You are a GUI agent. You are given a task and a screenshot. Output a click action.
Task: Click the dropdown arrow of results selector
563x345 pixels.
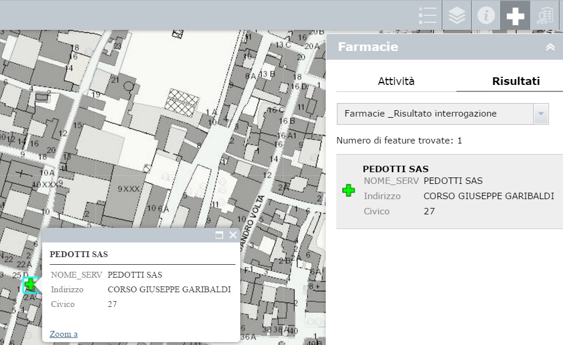[541, 114]
